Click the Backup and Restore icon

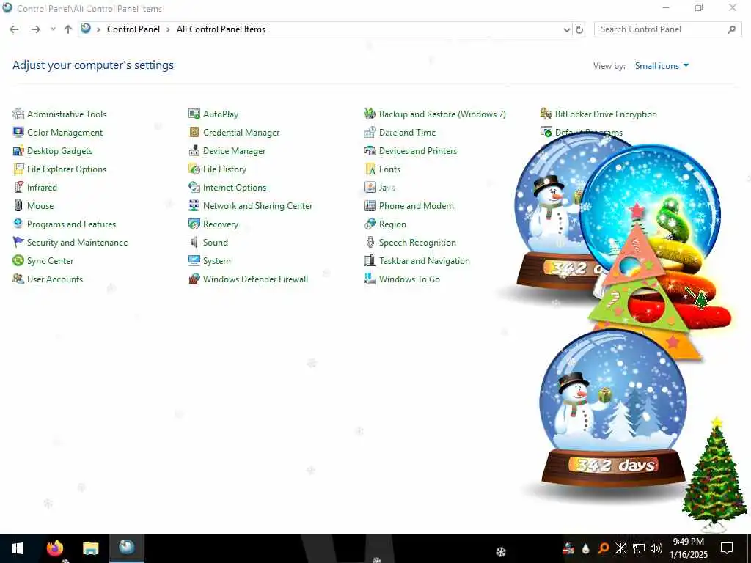point(370,114)
